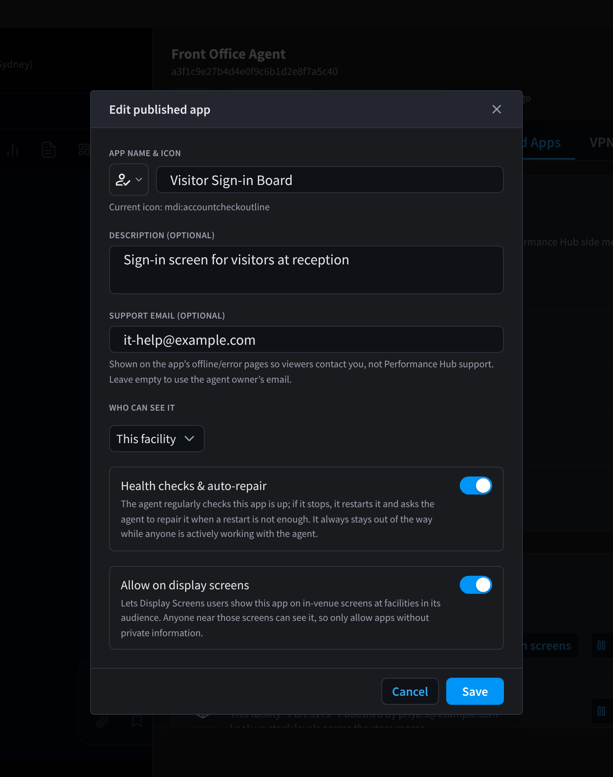
Task: Disable Allow on display screens switch
Action: point(476,585)
